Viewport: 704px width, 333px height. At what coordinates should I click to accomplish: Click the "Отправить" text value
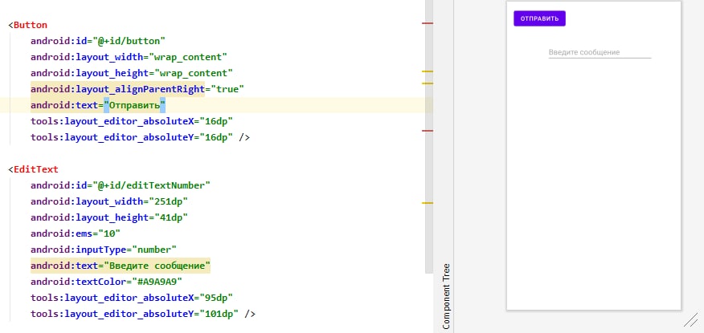[x=135, y=105]
